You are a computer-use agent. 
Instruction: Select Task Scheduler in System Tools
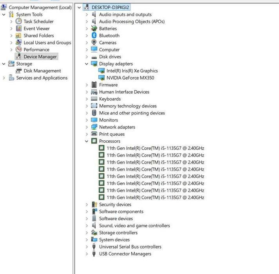coord(39,22)
